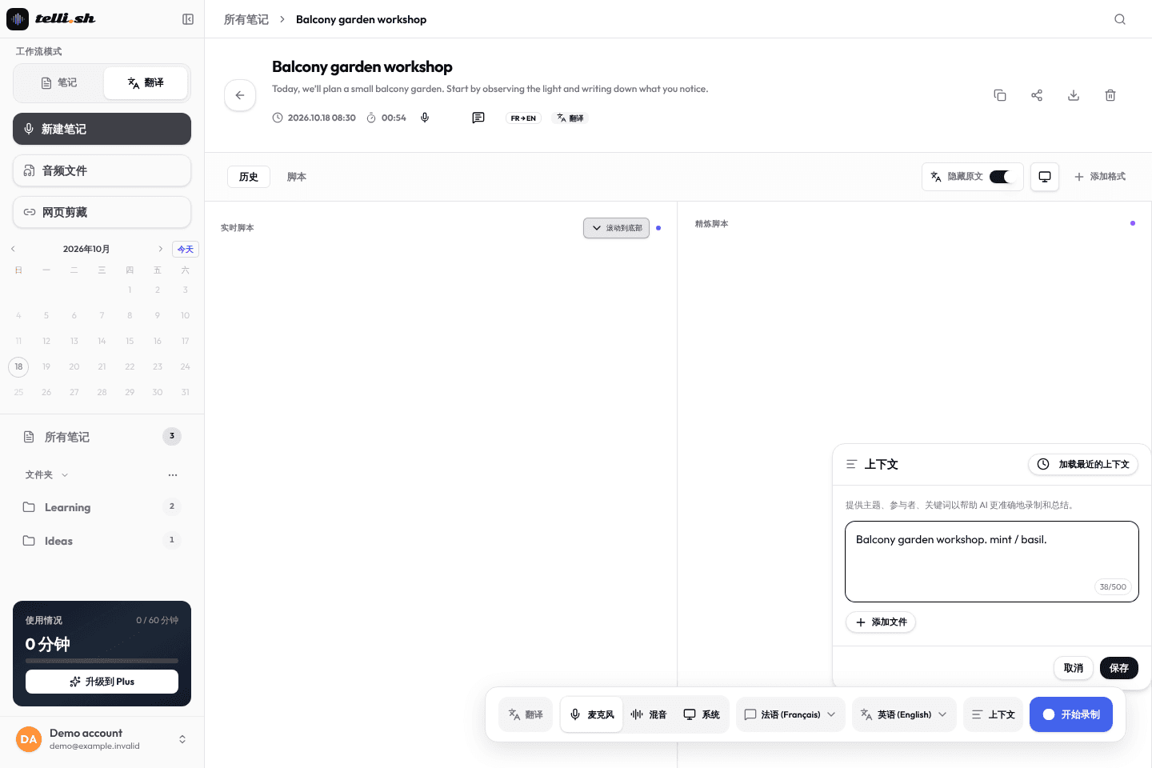1152x768 pixels.
Task: Open the Learning folder
Action: [x=102, y=507]
